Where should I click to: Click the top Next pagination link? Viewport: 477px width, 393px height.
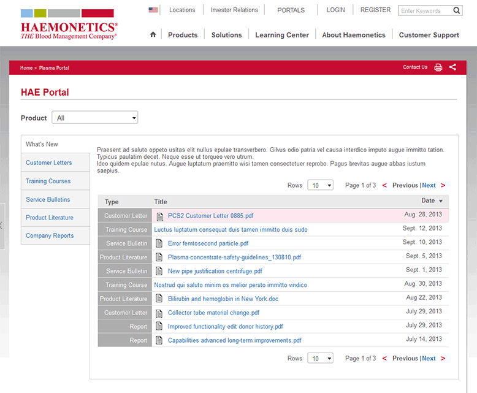429,185
